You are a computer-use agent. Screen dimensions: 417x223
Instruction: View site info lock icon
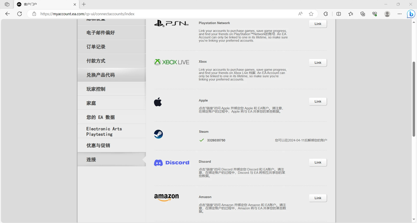(x=34, y=14)
